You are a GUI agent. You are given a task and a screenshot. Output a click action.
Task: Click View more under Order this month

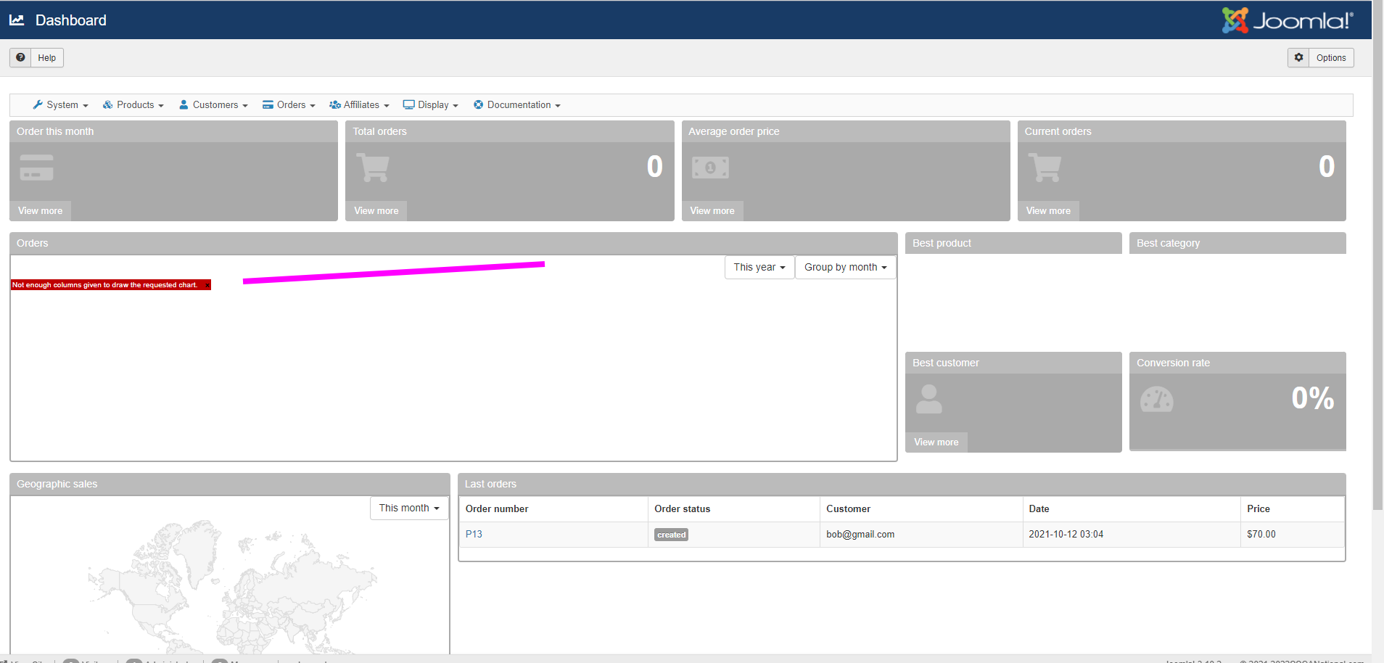click(x=41, y=211)
